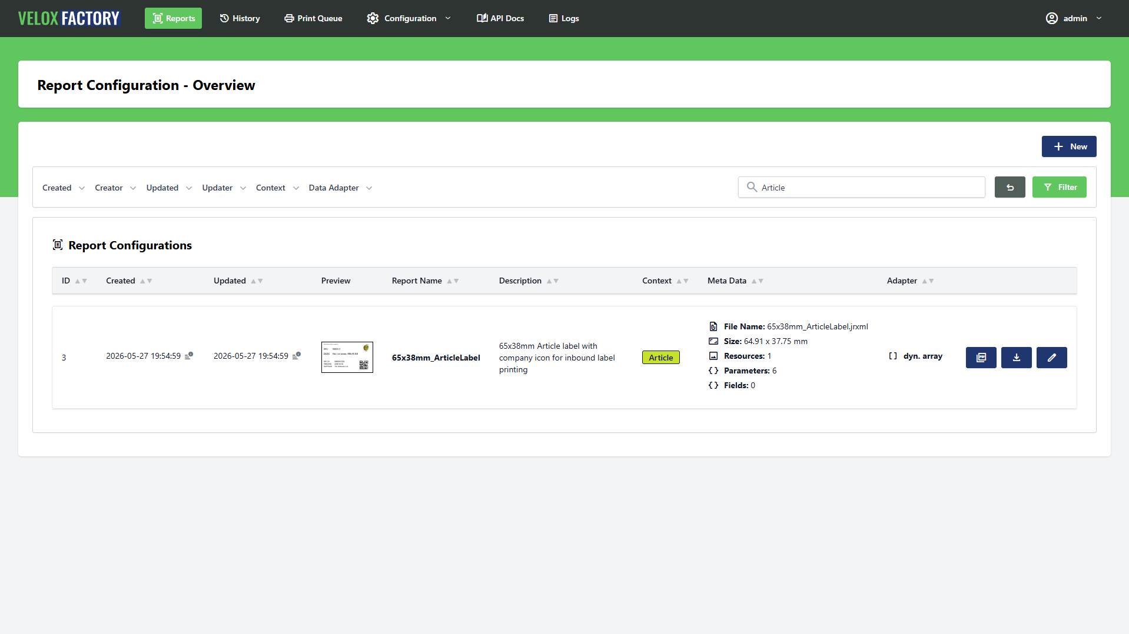The image size is (1129, 634).
Task: Click the dyn. array adapter bracket icon
Action: click(x=893, y=356)
